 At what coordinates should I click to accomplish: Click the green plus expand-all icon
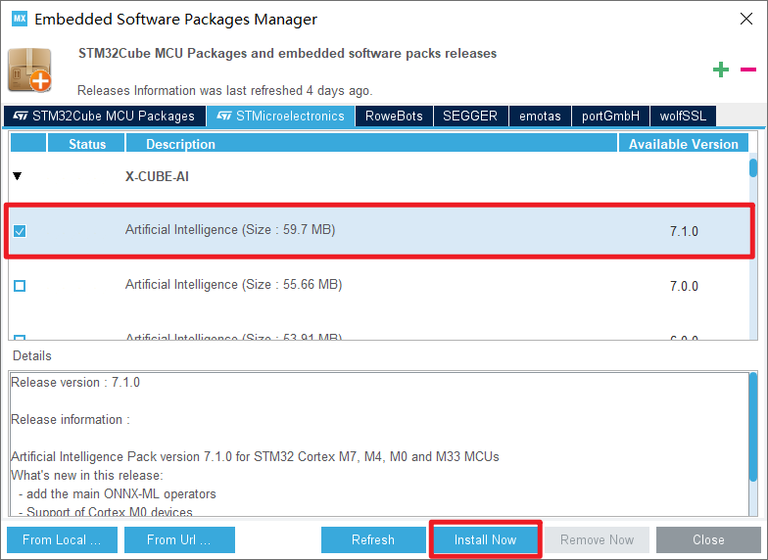pos(721,70)
